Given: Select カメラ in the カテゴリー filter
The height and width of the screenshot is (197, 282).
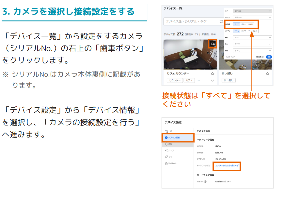Looking at the screenshot, I should [243, 31].
